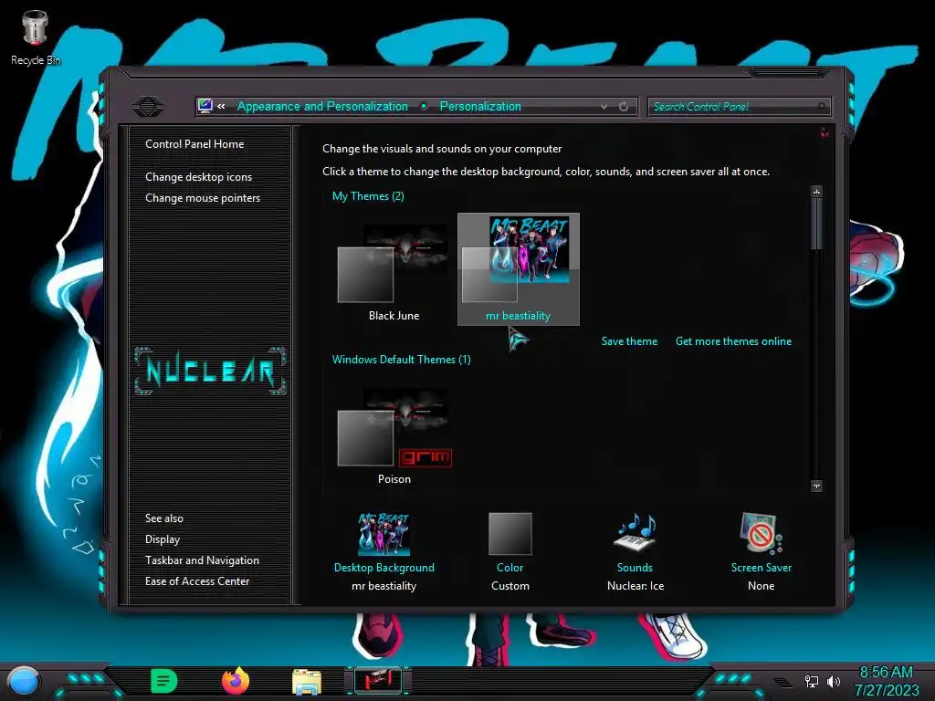Image resolution: width=935 pixels, height=701 pixels.
Task: Click the Personalization breadcrumb
Action: point(480,106)
